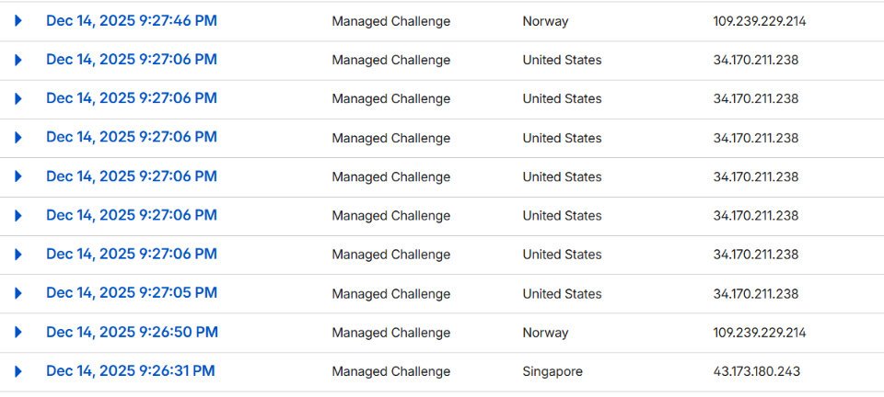Expand the 9:26:50 PM Norway event
This screenshot has height=397, width=884.
(17, 333)
